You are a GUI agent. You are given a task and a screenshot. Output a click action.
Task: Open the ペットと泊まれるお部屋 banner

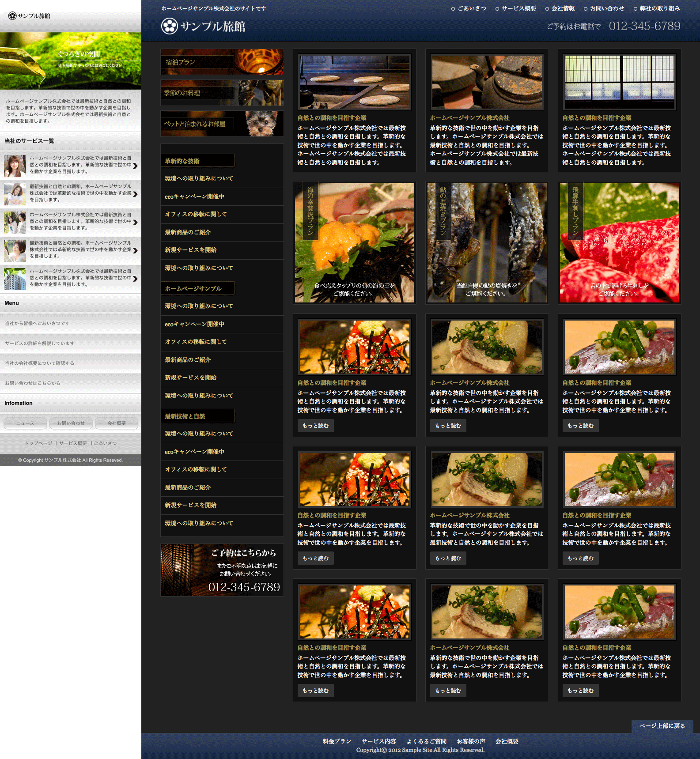[x=222, y=124]
